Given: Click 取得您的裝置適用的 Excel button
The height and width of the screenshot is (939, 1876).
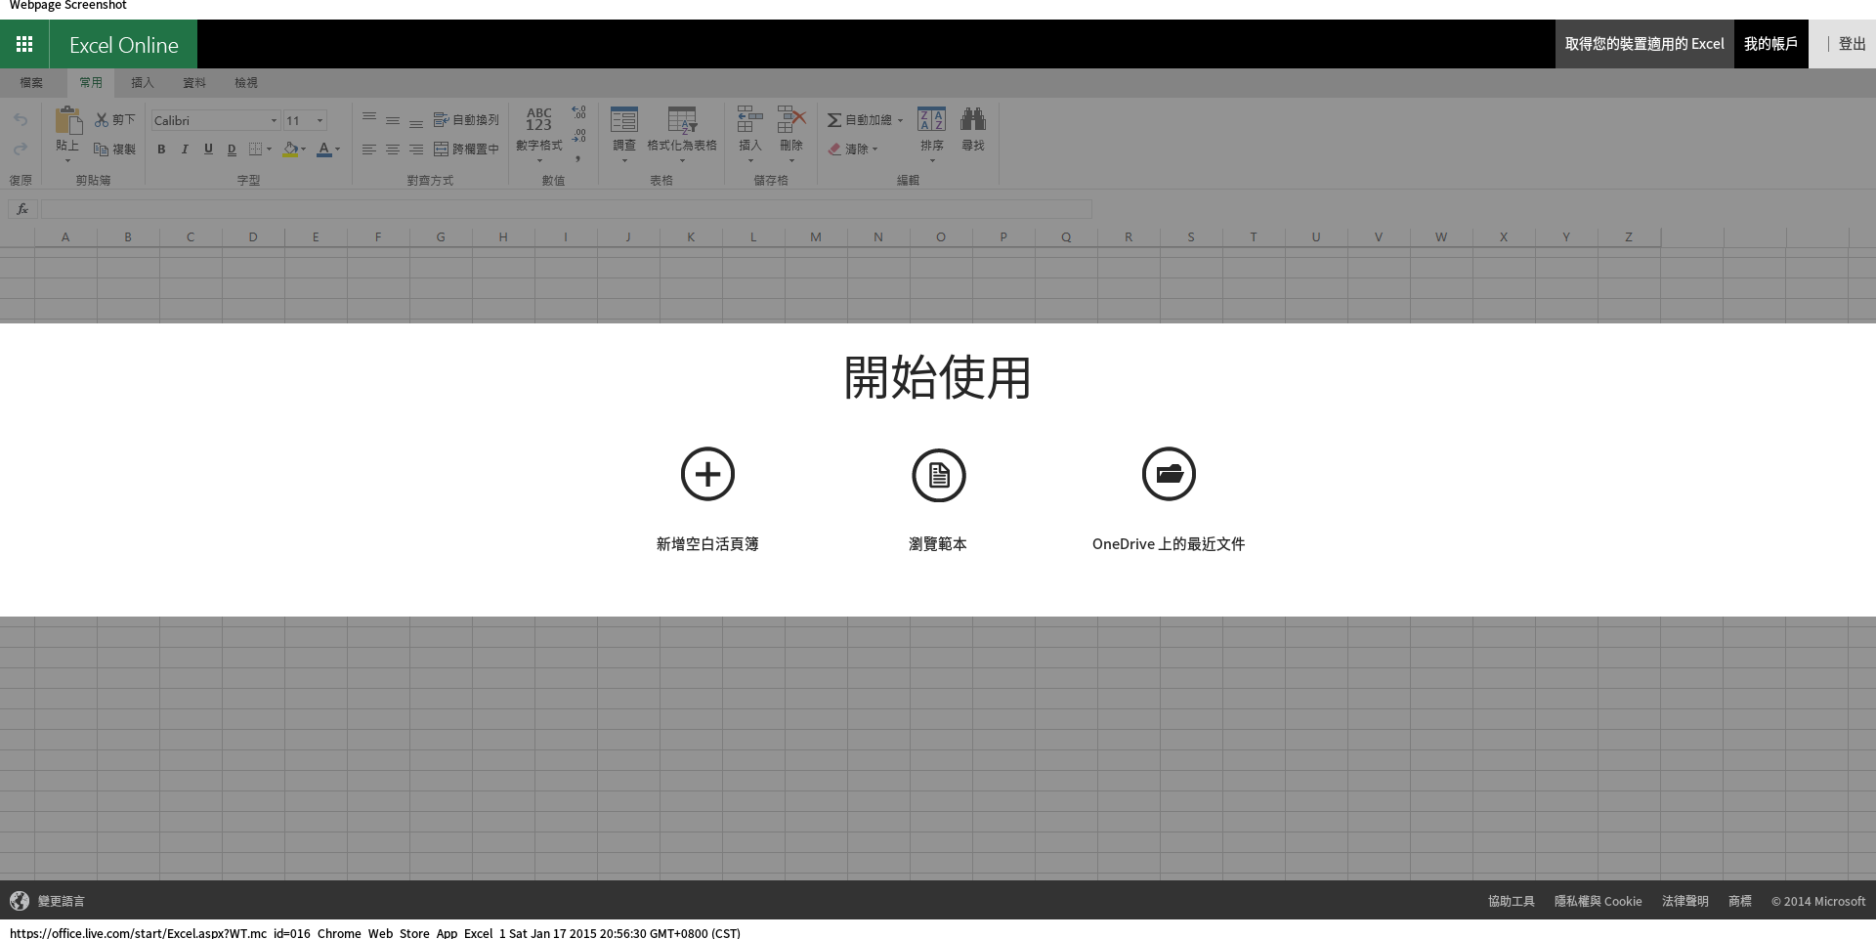Looking at the screenshot, I should (x=1644, y=44).
